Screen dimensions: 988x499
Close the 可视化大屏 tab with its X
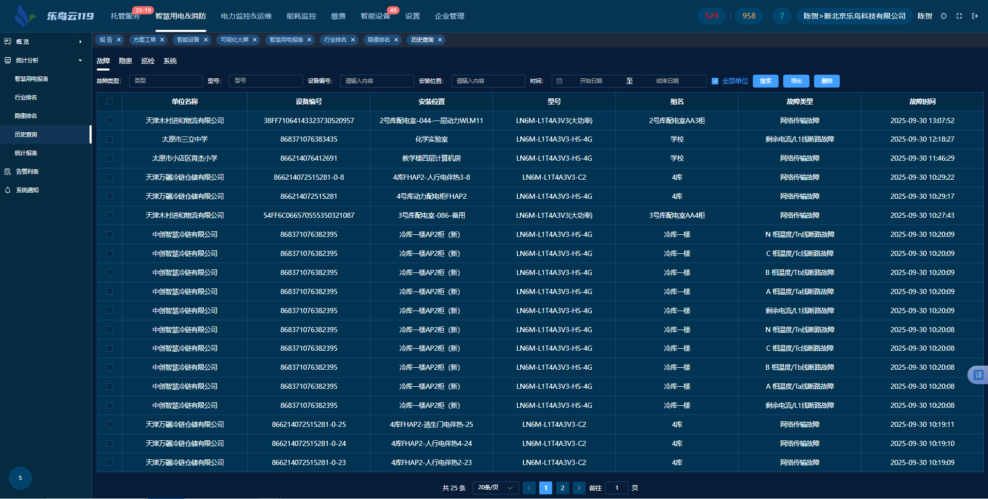click(255, 40)
